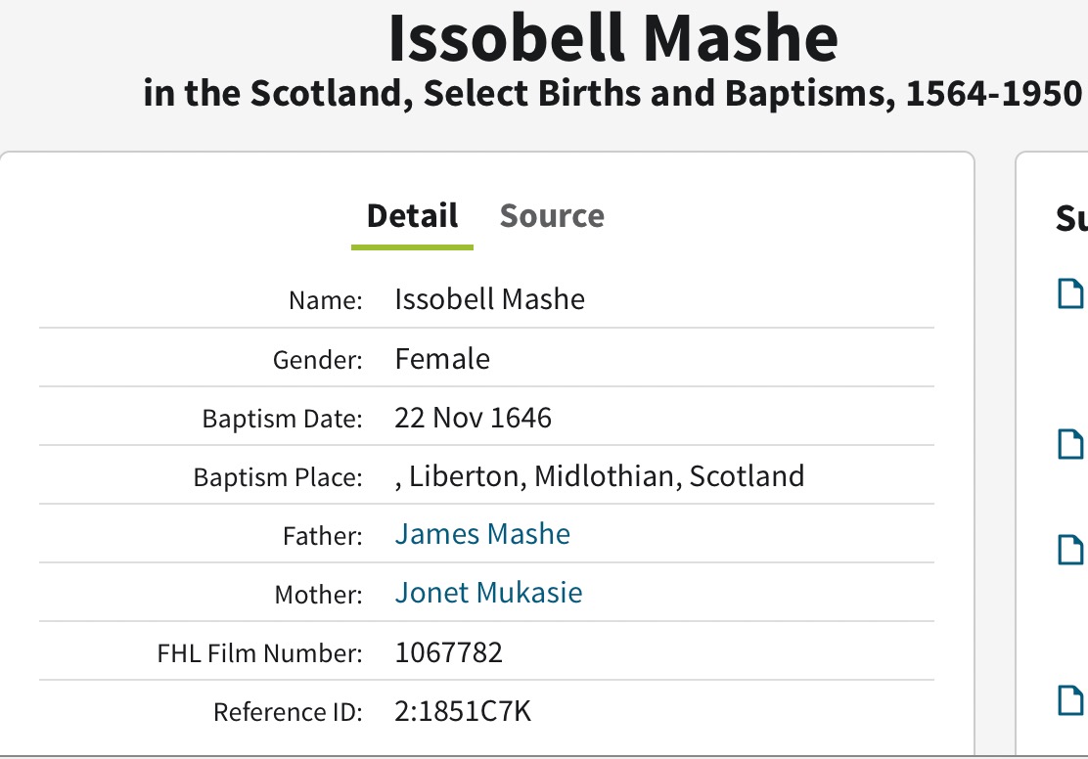Click the second document icon in right panel
Image resolution: width=1088 pixels, height=759 pixels.
click(x=1072, y=443)
